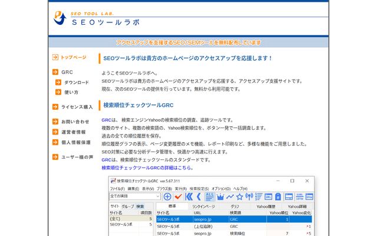Viewport: 377px width, 236px height.
Task: Click the arrow icon beside ダウンロード
Action: tap(58, 83)
